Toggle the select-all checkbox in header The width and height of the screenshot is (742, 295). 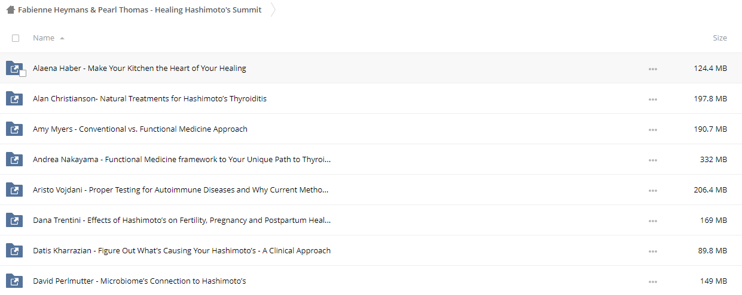pos(16,38)
